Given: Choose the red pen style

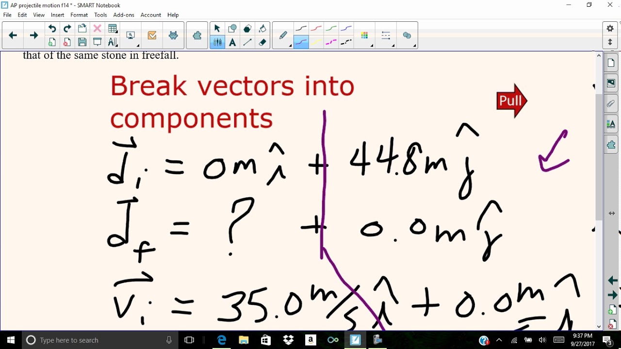Looking at the screenshot, I should [316, 29].
